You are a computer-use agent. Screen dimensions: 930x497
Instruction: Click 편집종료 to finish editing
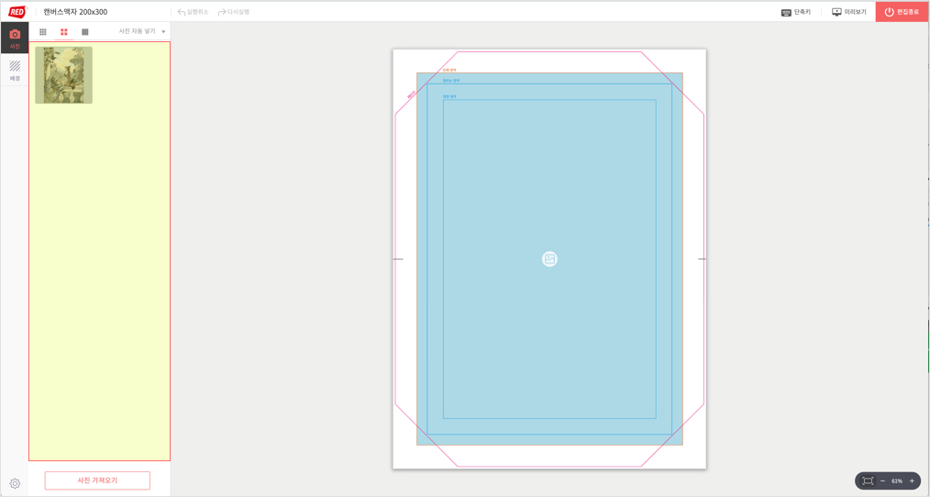pos(902,12)
